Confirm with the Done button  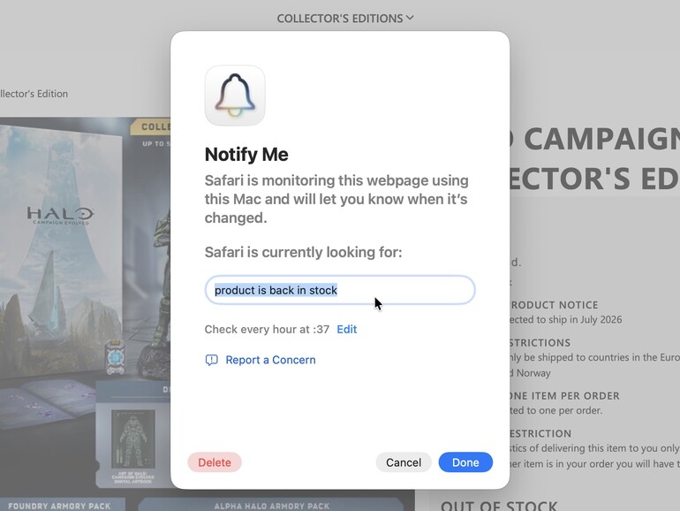point(465,462)
